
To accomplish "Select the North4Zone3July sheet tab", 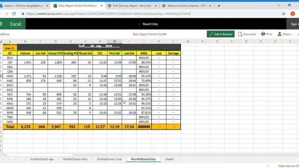I will 143,159.
